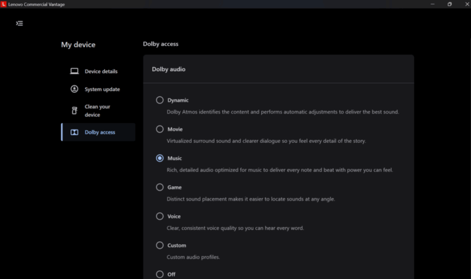This screenshot has height=279, width=471.
Task: Click the 'My device' sidebar heading
Action: click(78, 45)
